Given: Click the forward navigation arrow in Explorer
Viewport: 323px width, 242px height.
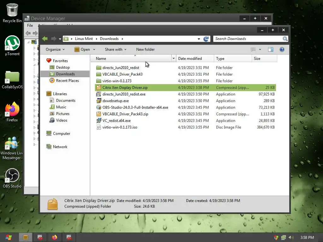Looking at the screenshot, I should (x=54, y=39).
